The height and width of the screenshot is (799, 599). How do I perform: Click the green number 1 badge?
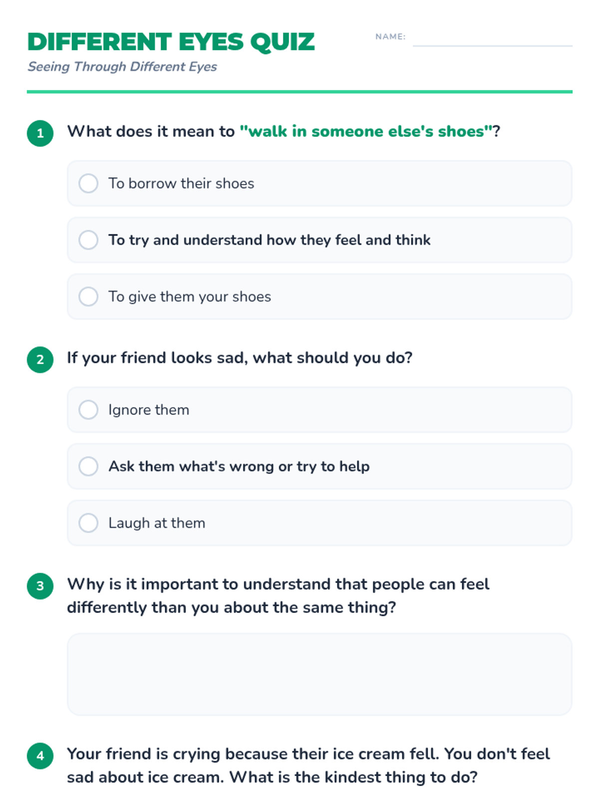[40, 133]
